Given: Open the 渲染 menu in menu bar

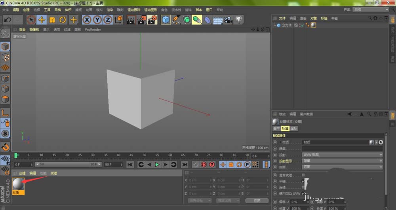Looking at the screenshot, I should click(110, 9).
